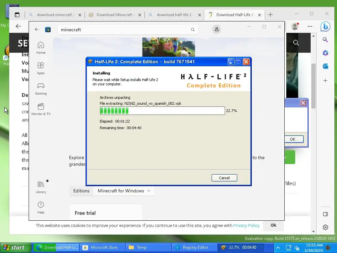This screenshot has width=337, height=253.
Task: Expand the Minecraft for Windows editions dropdown
Action: click(x=124, y=191)
